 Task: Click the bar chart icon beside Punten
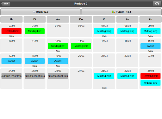click(x=114, y=12)
